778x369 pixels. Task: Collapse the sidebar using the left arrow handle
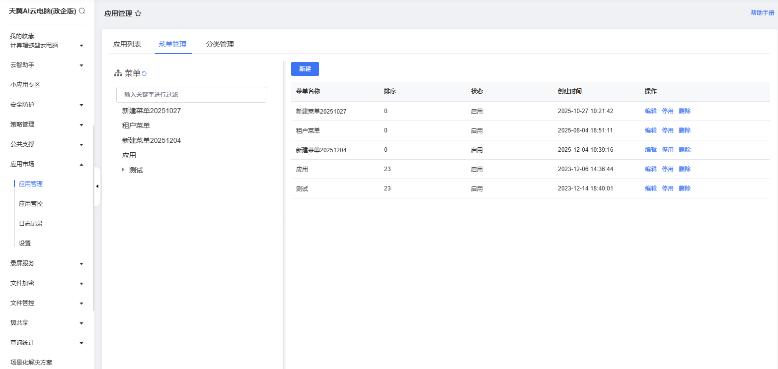coord(97,186)
